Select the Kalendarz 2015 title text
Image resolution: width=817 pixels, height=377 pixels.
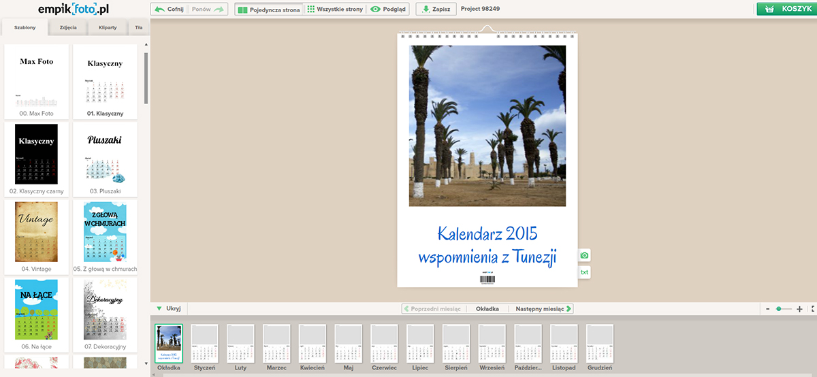pos(487,234)
